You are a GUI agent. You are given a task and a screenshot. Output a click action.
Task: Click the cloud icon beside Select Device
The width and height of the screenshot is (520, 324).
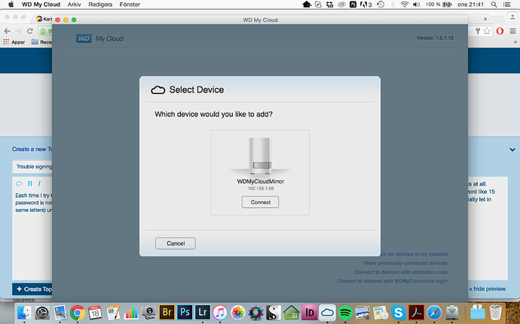158,90
